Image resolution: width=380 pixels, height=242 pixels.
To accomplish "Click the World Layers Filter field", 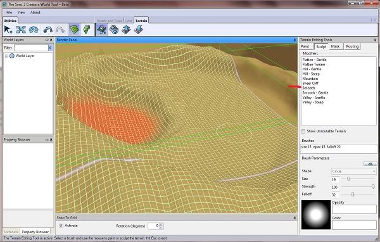I will point(31,48).
